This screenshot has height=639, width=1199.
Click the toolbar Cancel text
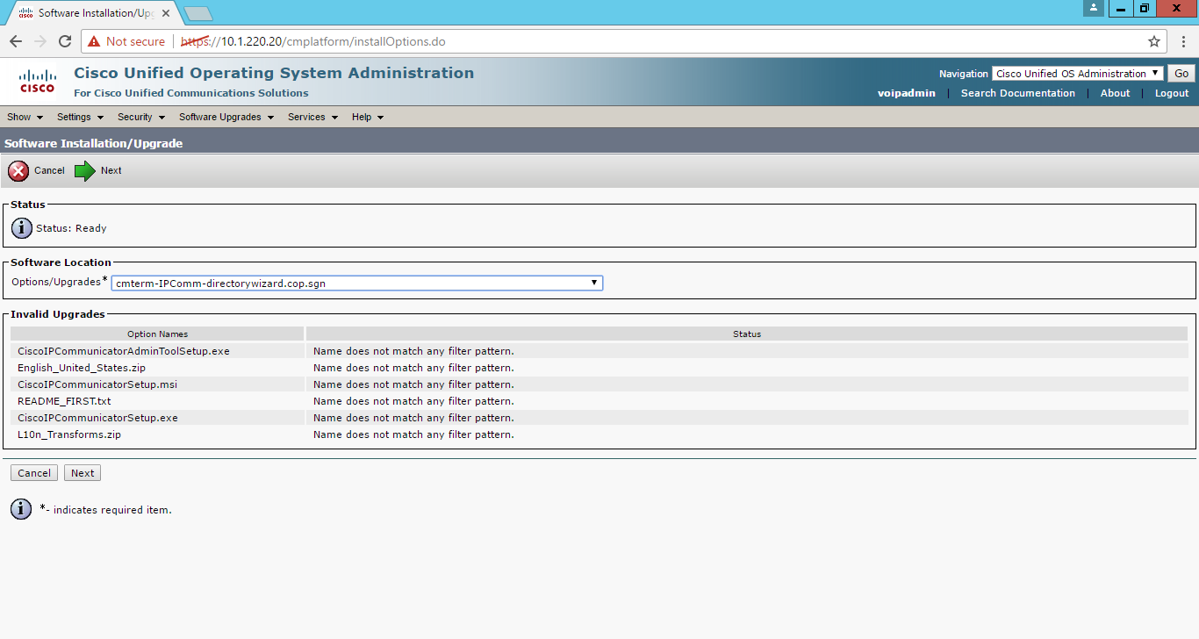pos(49,171)
